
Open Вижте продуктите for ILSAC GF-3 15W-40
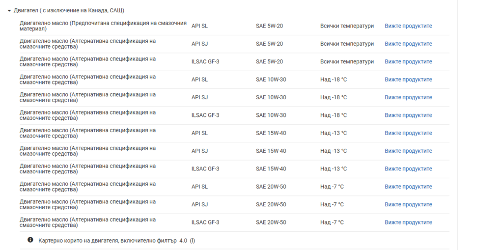tap(408, 169)
